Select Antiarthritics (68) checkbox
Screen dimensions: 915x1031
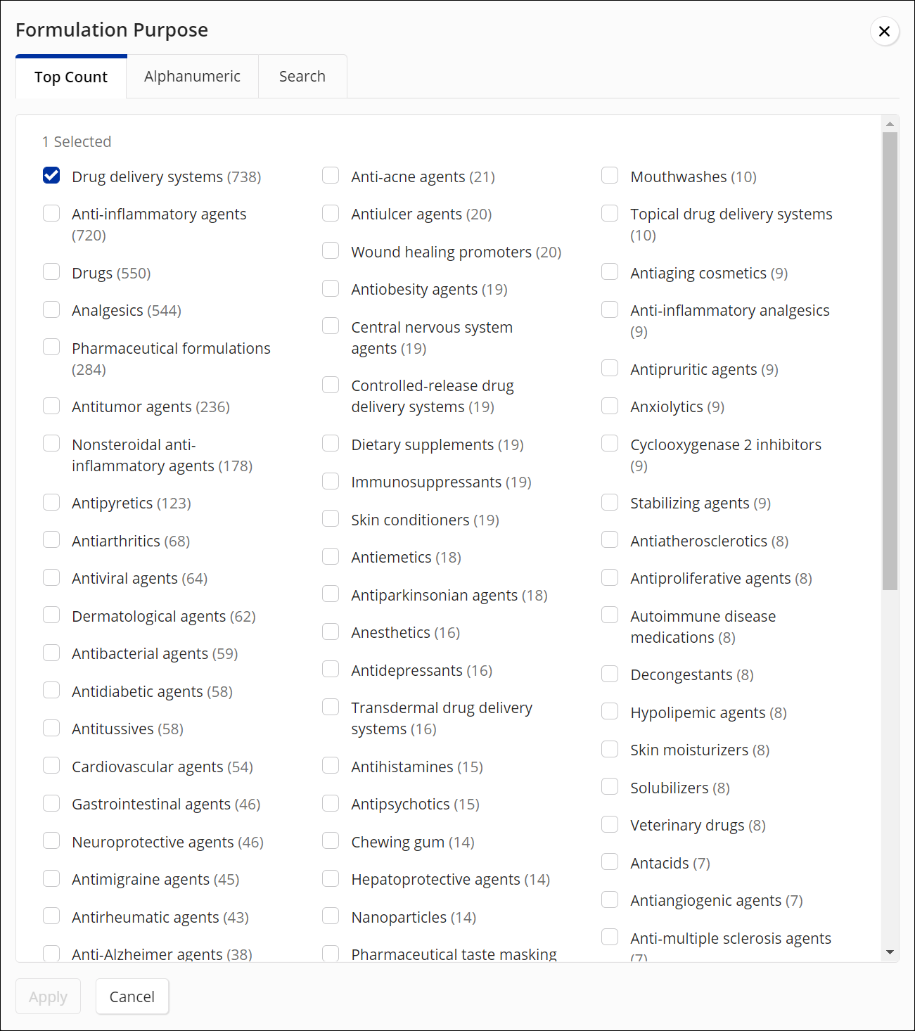(51, 539)
